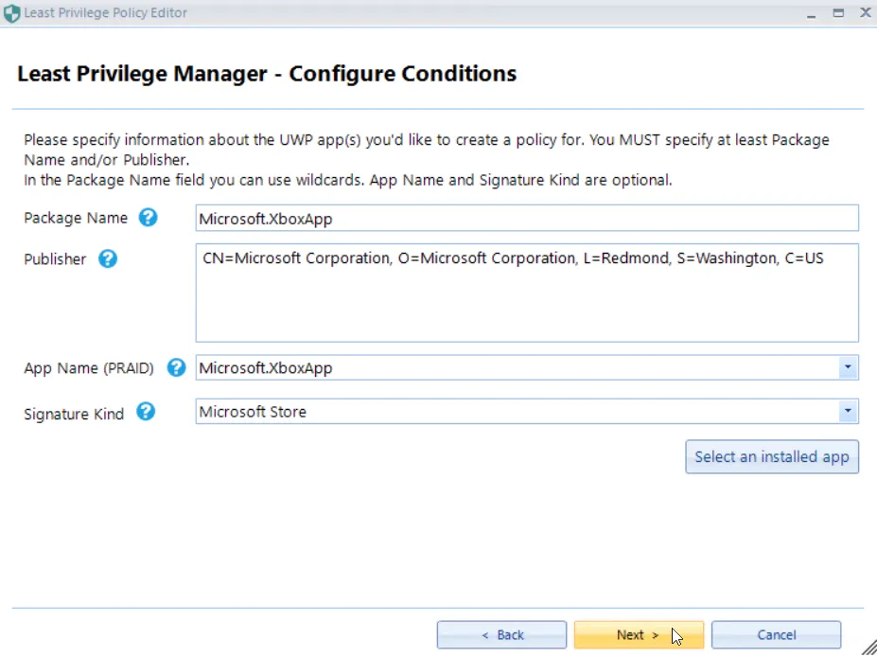Open help for the Publisher field
Viewport: 877px width, 657px height.
[107, 258]
